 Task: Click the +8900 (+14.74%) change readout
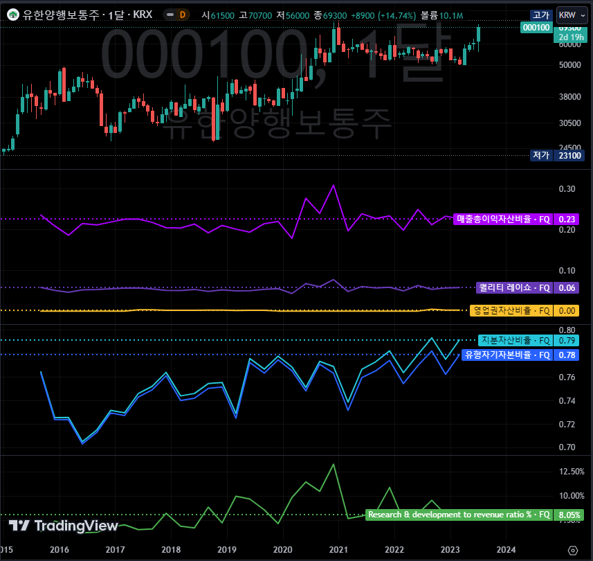pos(383,15)
